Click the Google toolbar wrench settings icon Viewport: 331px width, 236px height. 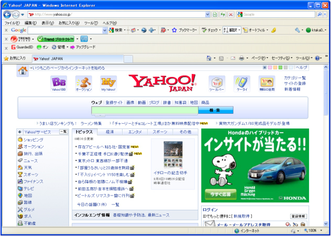click(297, 30)
